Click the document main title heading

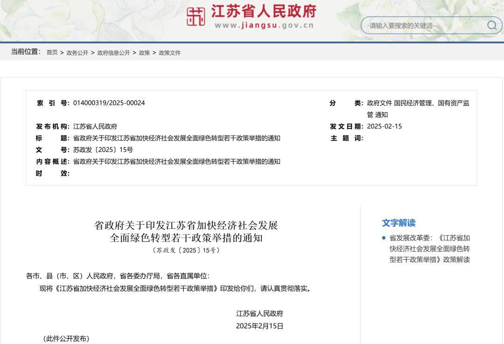pos(186,231)
